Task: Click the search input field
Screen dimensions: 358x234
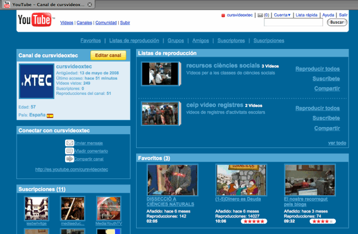Action: [x=294, y=23]
